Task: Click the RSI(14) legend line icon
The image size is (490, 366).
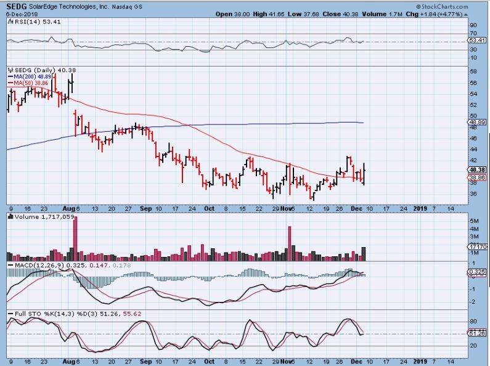Action: [10, 22]
